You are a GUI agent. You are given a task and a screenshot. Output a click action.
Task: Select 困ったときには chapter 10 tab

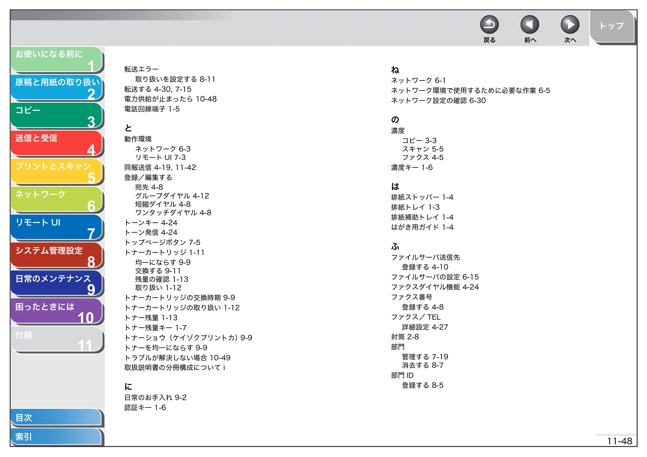click(57, 312)
